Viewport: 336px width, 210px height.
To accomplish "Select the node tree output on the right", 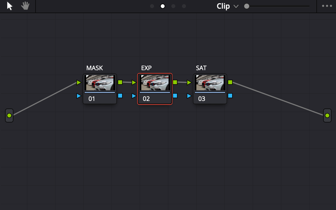I will (327, 115).
